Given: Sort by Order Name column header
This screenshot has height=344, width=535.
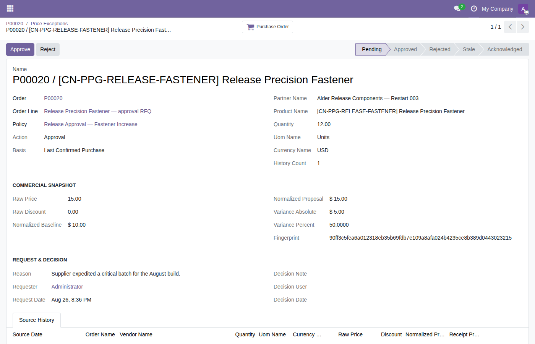Looking at the screenshot, I should point(100,334).
